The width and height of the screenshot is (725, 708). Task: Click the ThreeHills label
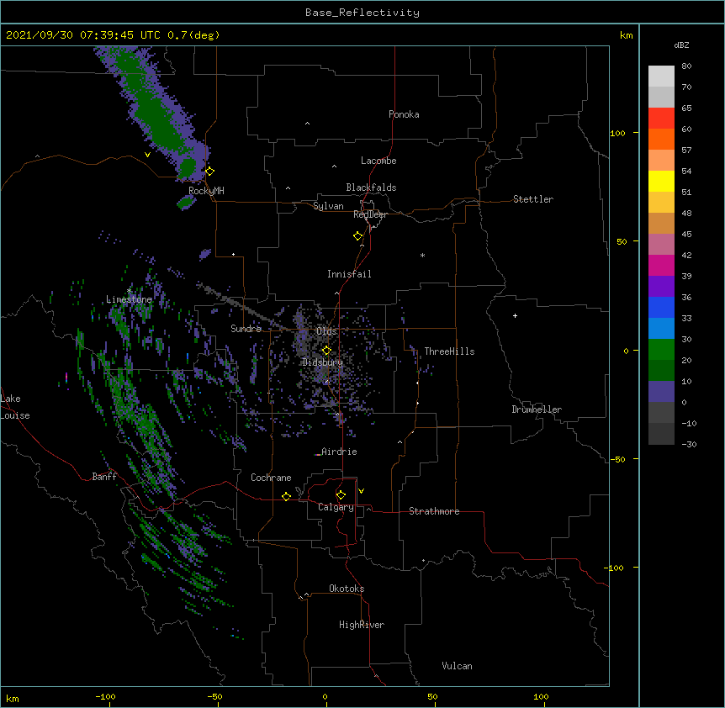click(449, 351)
